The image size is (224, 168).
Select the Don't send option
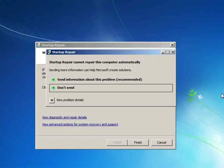111,88
